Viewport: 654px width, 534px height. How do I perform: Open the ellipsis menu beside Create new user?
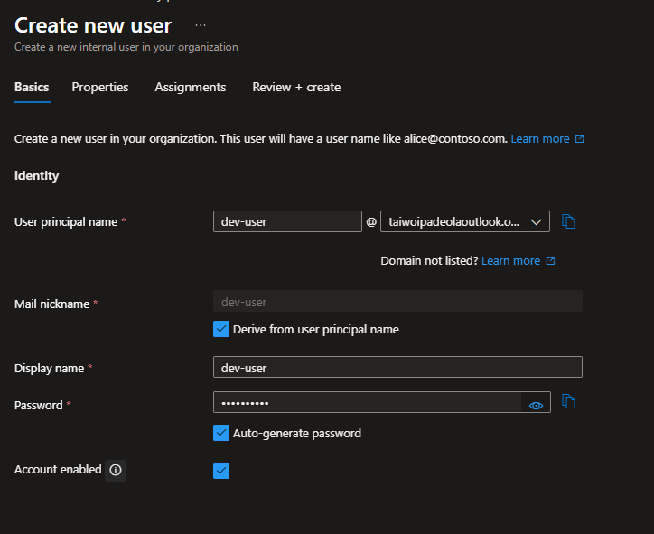201,25
